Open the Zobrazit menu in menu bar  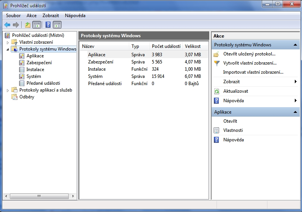coord(51,16)
